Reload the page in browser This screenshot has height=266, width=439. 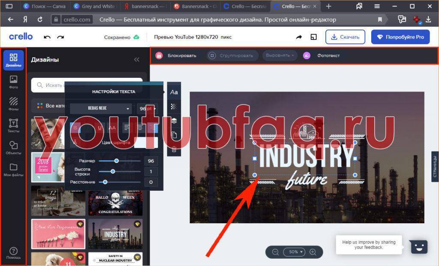tap(40, 19)
